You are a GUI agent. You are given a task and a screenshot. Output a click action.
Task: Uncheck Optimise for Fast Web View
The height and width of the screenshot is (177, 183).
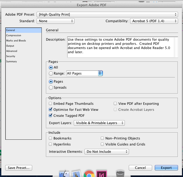click(x=50, y=109)
